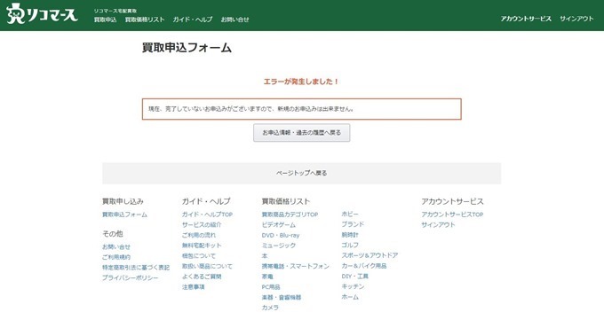Click ページトップへ戻る bar
Screen dimensions: 604x320
(x=302, y=173)
